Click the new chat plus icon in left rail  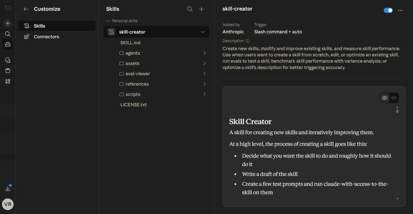coord(8,23)
